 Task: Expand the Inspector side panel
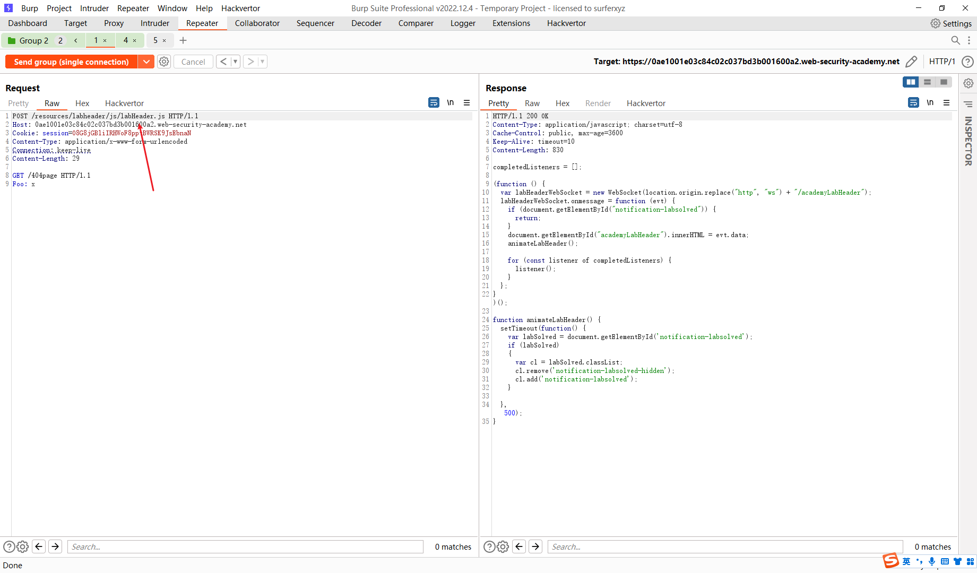point(968,141)
